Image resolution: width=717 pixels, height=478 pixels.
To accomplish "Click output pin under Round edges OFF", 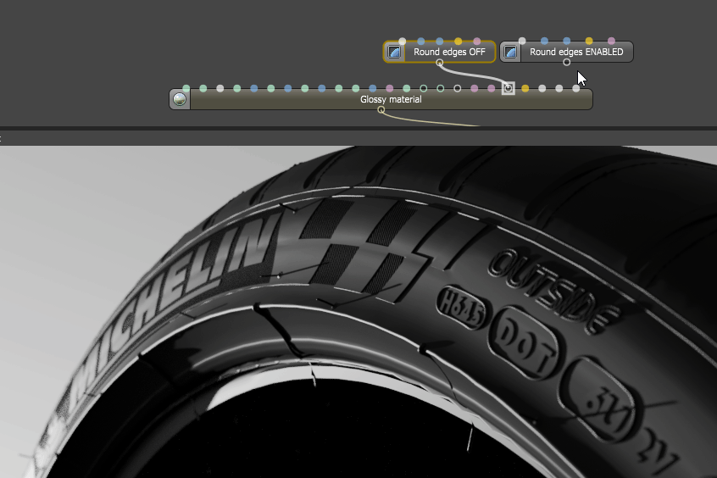I will (x=439, y=63).
